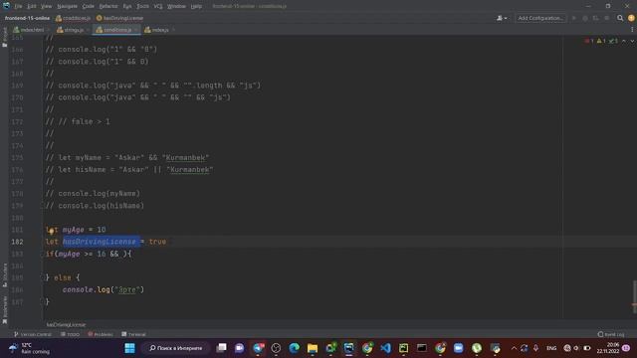Viewport: 637px width, 358px height.
Task: Open the Event Log panel
Action: 611,334
